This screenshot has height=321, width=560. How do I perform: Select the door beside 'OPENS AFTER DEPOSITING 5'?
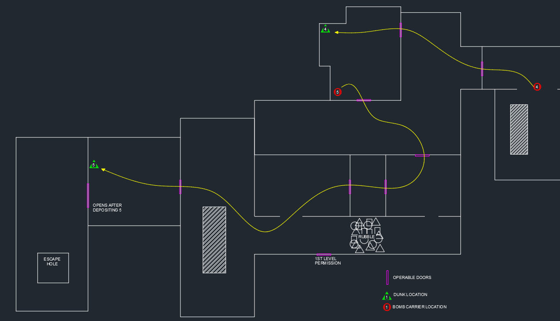click(x=88, y=195)
